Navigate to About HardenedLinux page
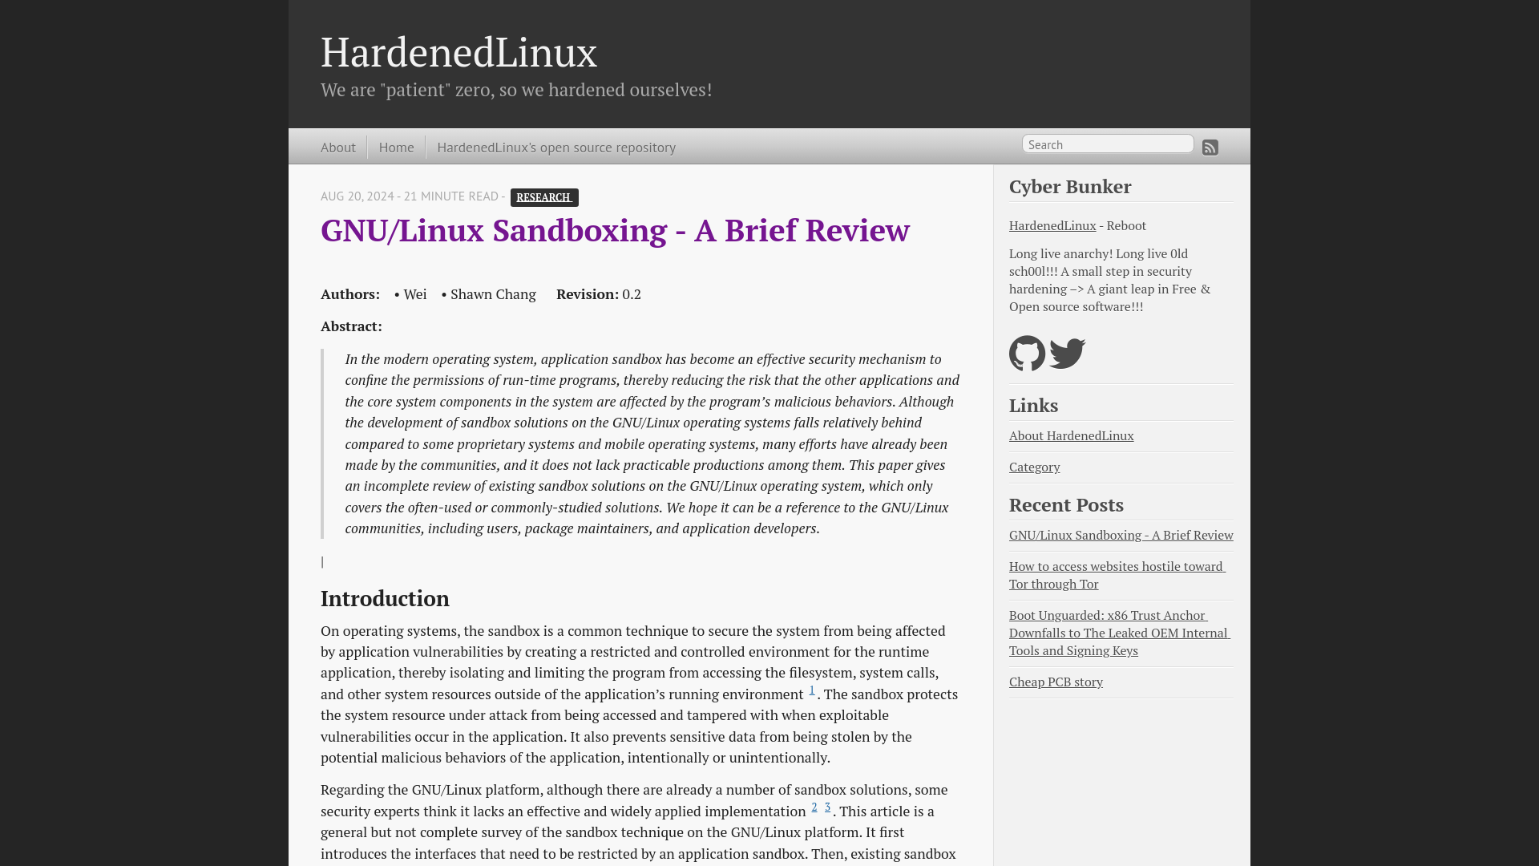Viewport: 1539px width, 866px height. point(1070,435)
